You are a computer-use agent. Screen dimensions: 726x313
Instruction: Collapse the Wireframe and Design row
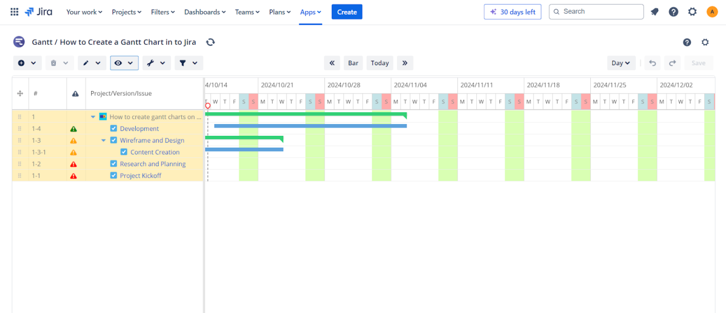click(x=104, y=140)
